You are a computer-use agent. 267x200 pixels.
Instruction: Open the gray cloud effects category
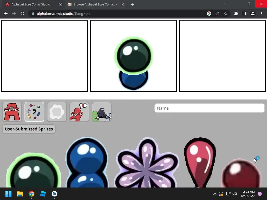[x=57, y=112]
